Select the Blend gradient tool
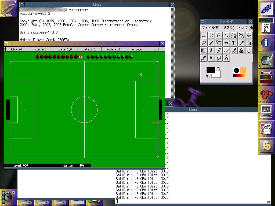Viewport: 275px width, 206px height. click(204, 50)
